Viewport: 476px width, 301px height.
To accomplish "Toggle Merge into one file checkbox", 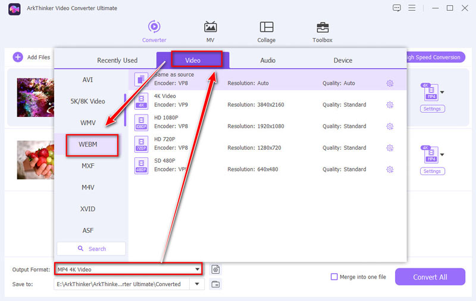I will (334, 277).
